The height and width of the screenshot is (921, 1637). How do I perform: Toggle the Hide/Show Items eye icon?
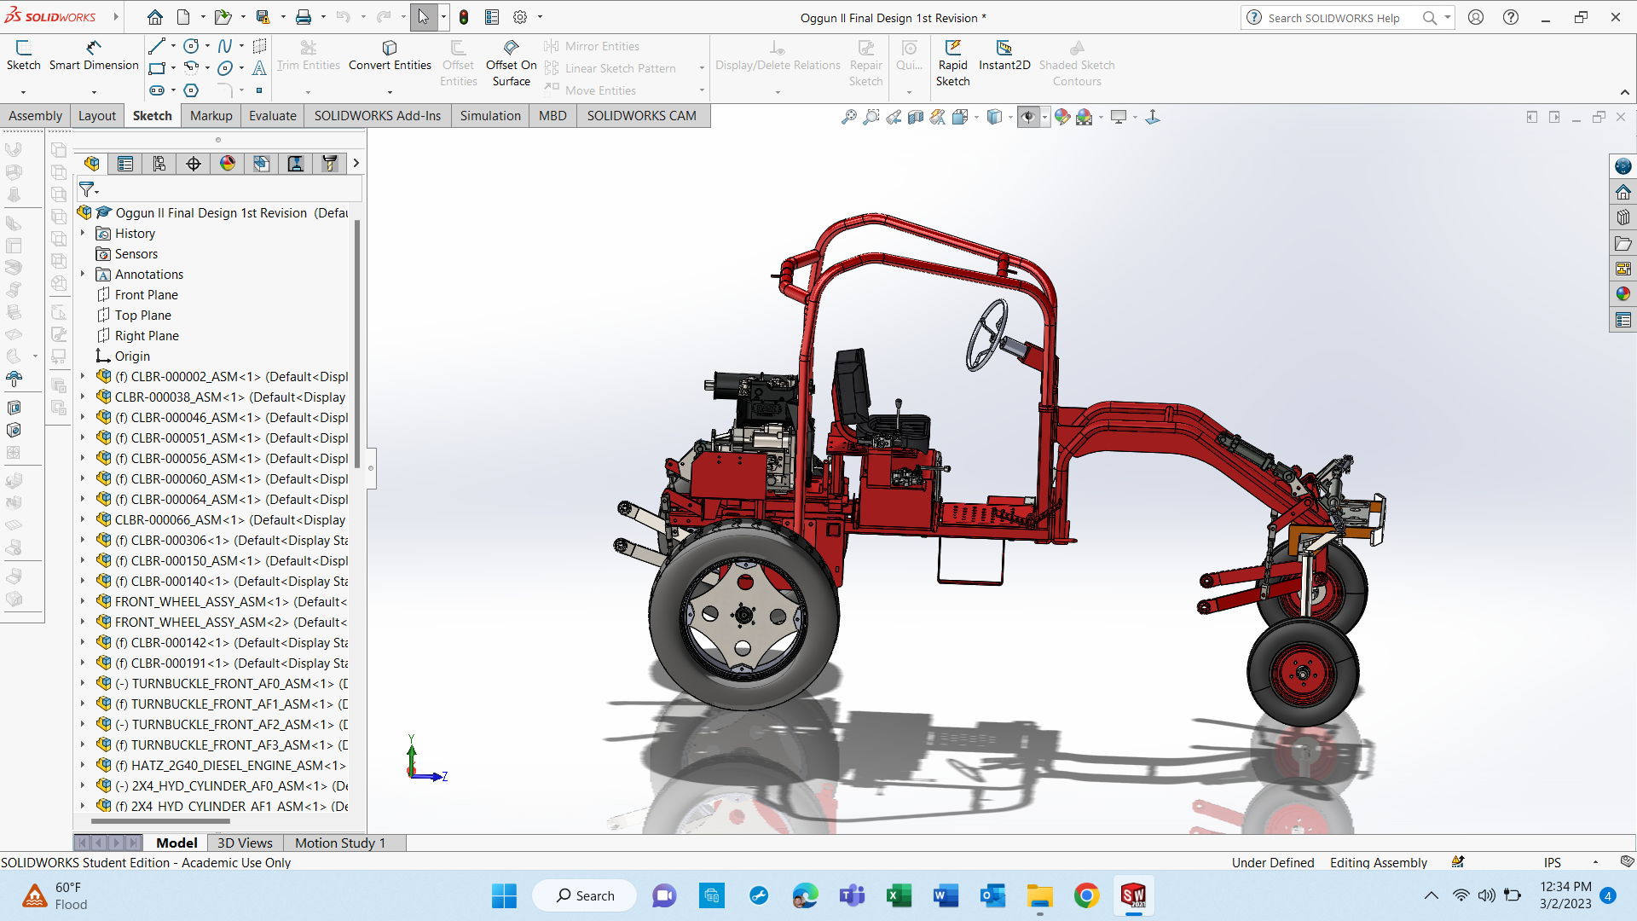1030,117
